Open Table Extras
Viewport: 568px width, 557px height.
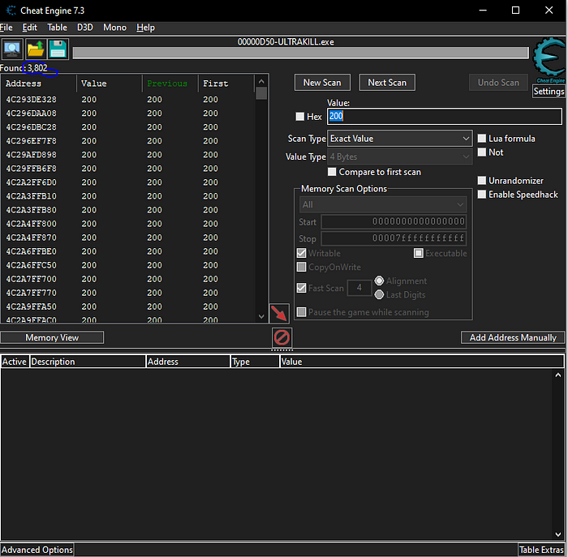click(541, 550)
